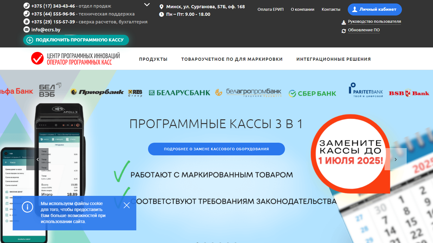Screen dimensions: 433x243
Task: Click the RZB Group logo
Action: (x=135, y=93)
